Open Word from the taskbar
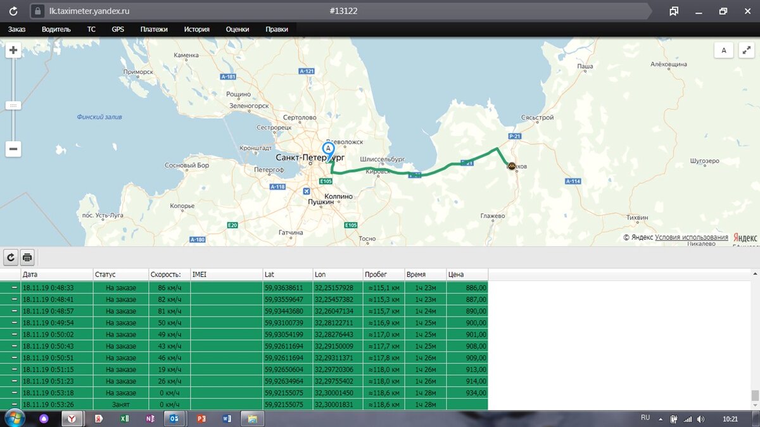 227,419
